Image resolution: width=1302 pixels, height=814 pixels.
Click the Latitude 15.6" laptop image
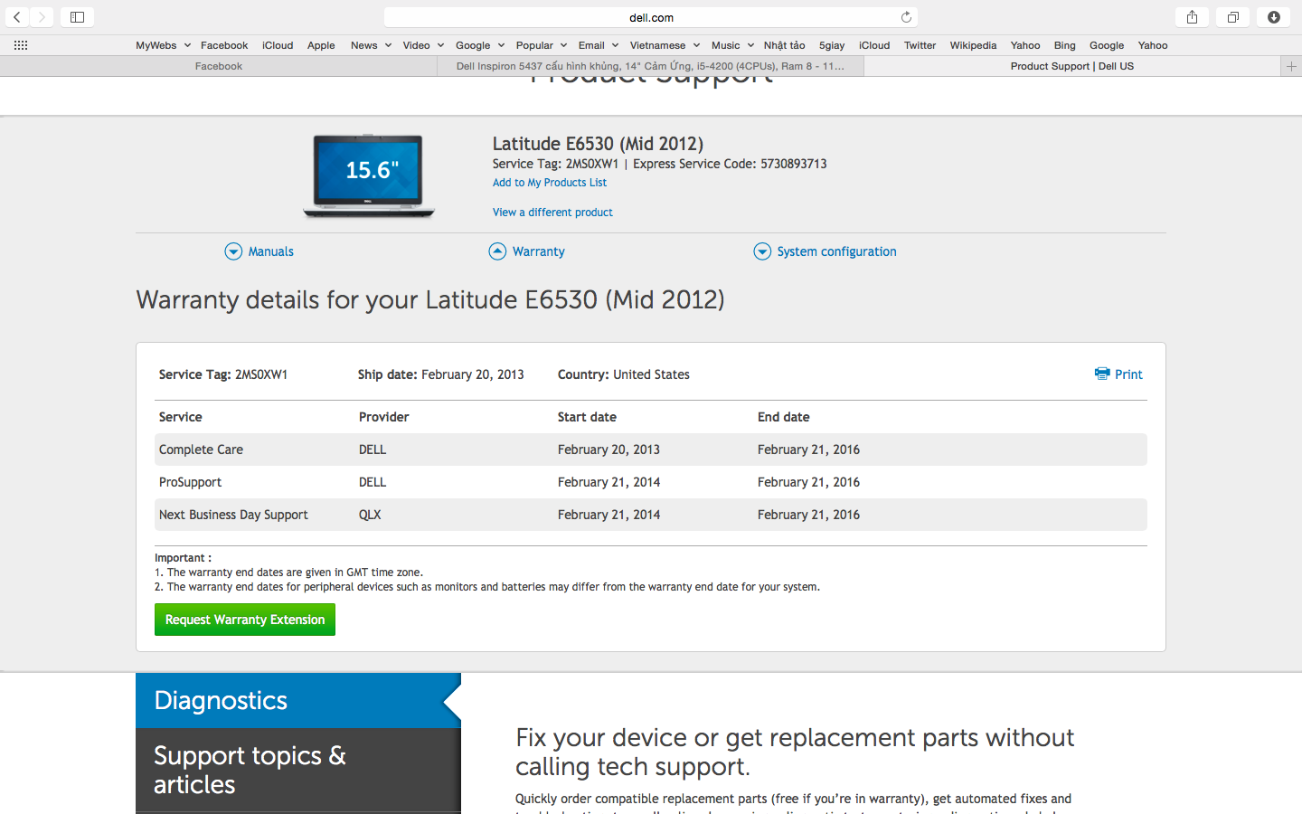pyautogui.click(x=369, y=176)
